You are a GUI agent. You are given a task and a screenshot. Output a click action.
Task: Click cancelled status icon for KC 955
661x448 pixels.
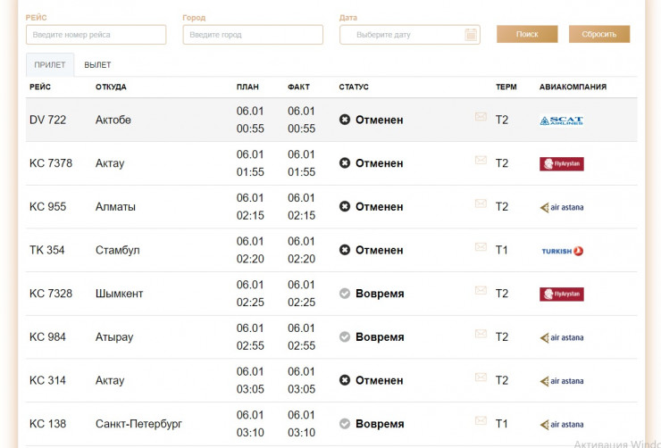pyautogui.click(x=345, y=207)
